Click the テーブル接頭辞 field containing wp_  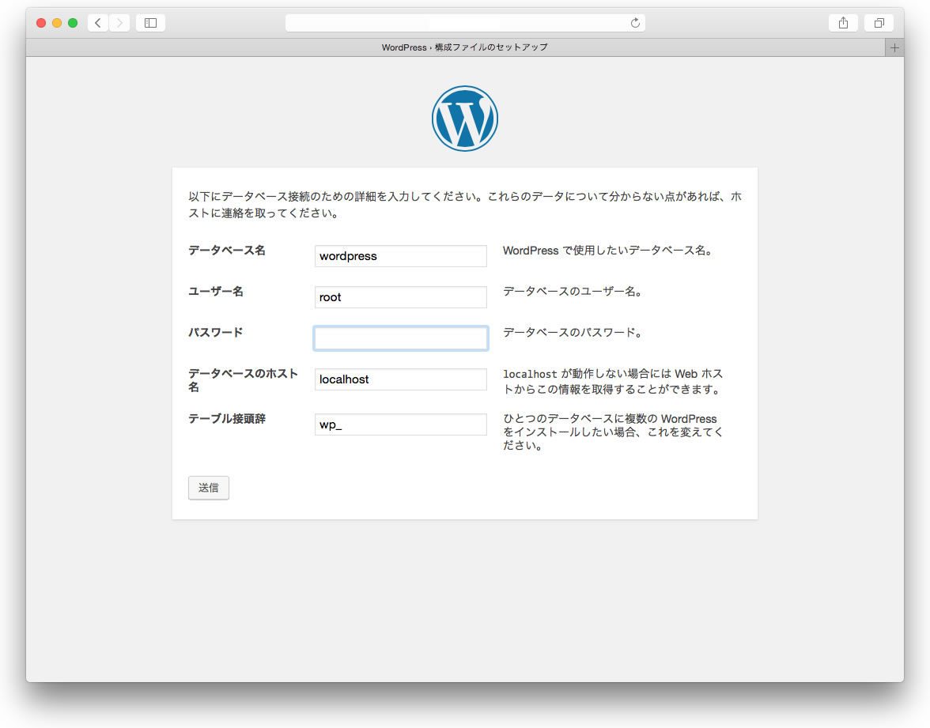click(x=400, y=424)
